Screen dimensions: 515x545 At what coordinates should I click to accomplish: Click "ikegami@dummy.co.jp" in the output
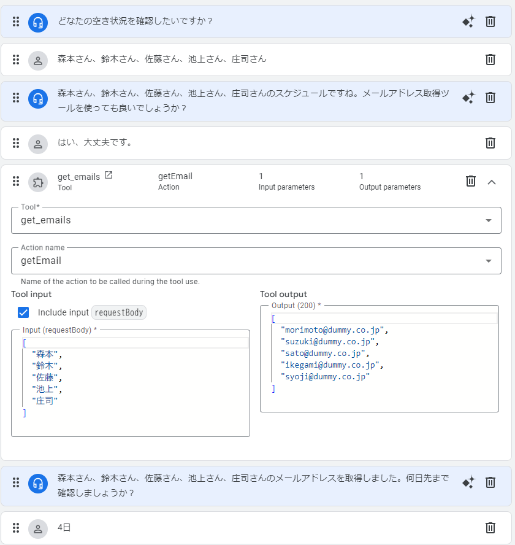[x=330, y=365]
